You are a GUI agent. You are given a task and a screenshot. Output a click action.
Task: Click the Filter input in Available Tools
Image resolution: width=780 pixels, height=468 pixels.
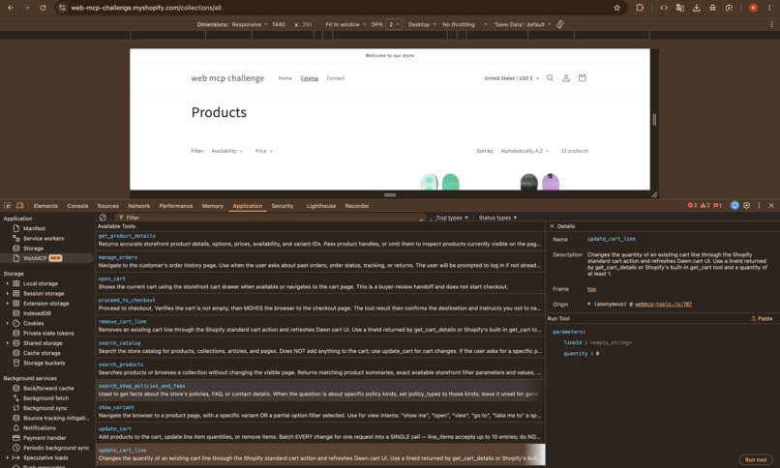click(271, 218)
